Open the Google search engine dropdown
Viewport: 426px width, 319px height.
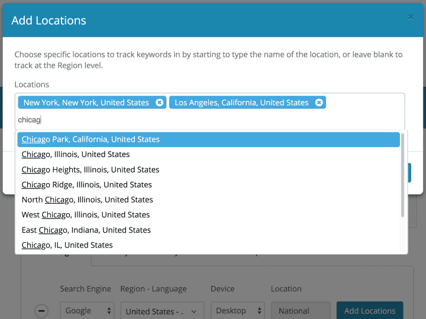tap(87, 311)
